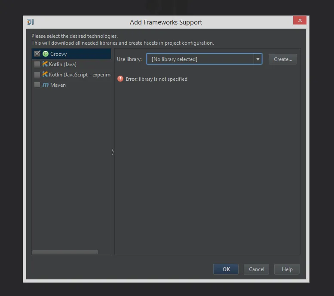Screen dimensions: 334x296
Task: Confirm with the OK button
Action: pos(226,269)
